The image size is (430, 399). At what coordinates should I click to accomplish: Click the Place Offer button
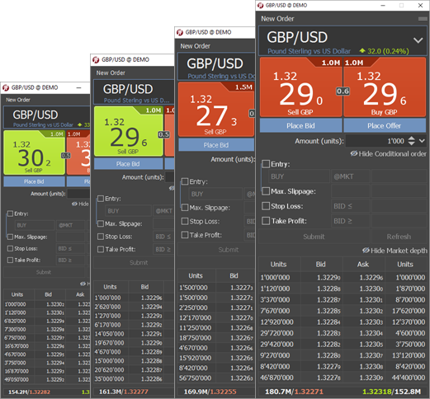[385, 126]
